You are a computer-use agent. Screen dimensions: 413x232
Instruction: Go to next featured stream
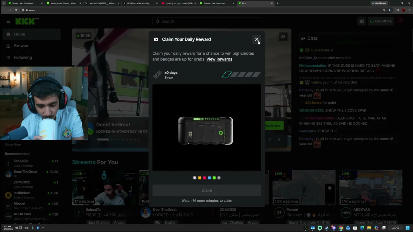point(279,140)
